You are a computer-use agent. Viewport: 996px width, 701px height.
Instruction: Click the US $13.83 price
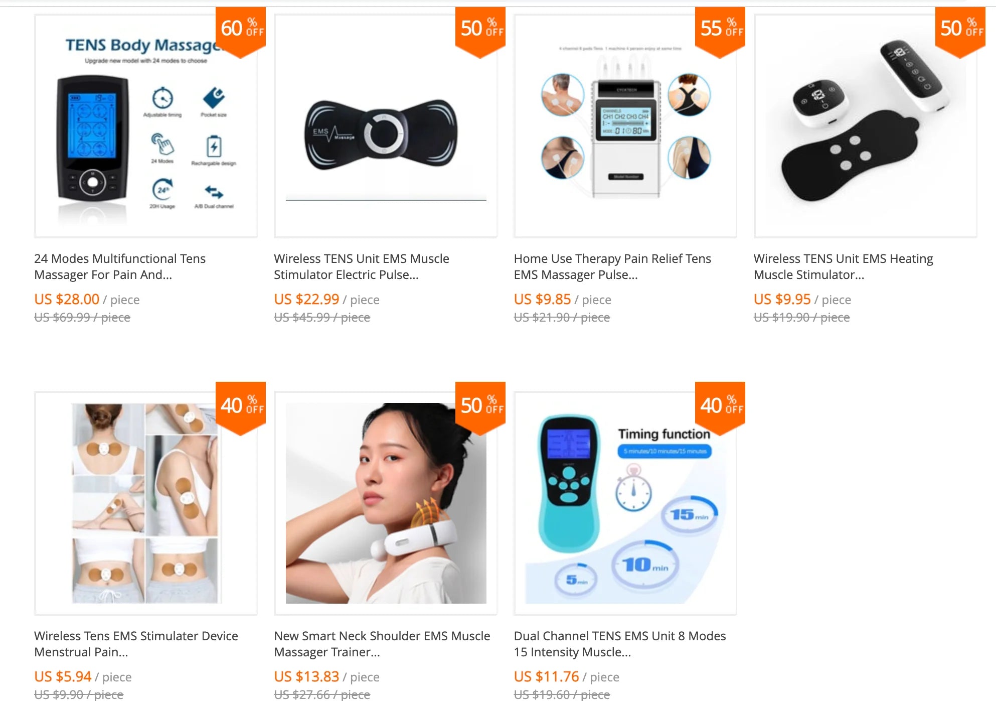tap(306, 676)
